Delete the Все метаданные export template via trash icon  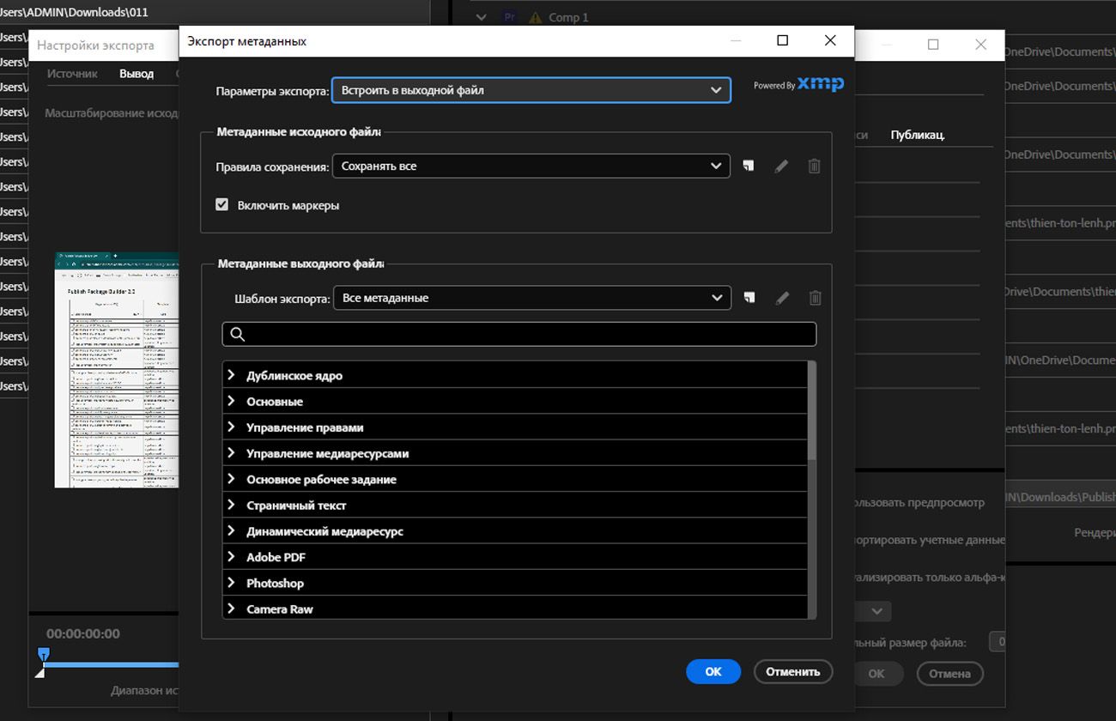click(x=816, y=298)
